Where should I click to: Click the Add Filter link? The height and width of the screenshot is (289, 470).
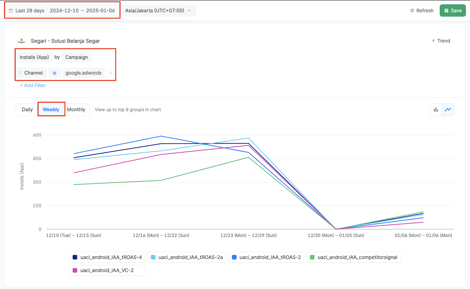[x=33, y=85]
